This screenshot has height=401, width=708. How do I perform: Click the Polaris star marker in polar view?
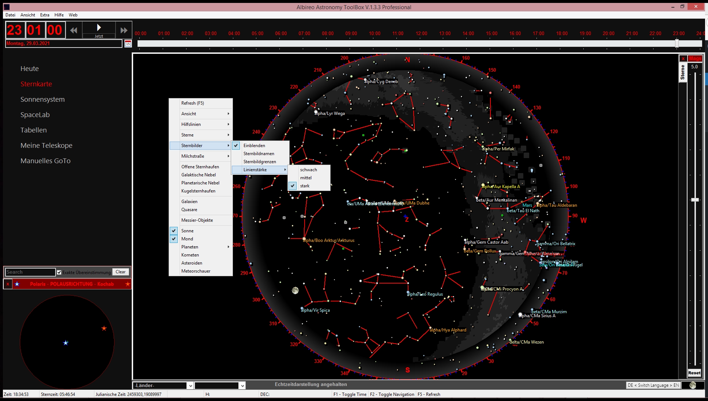[66, 343]
